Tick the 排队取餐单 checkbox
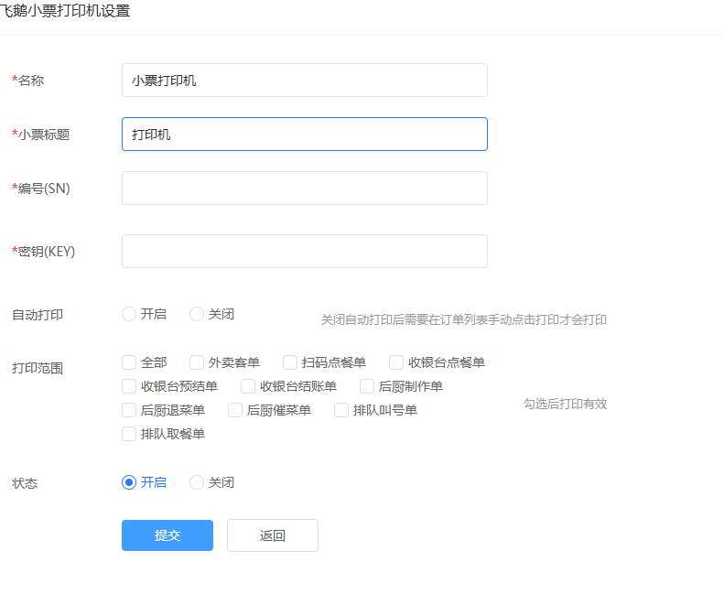Image resolution: width=724 pixels, height=594 pixels. pyautogui.click(x=129, y=434)
